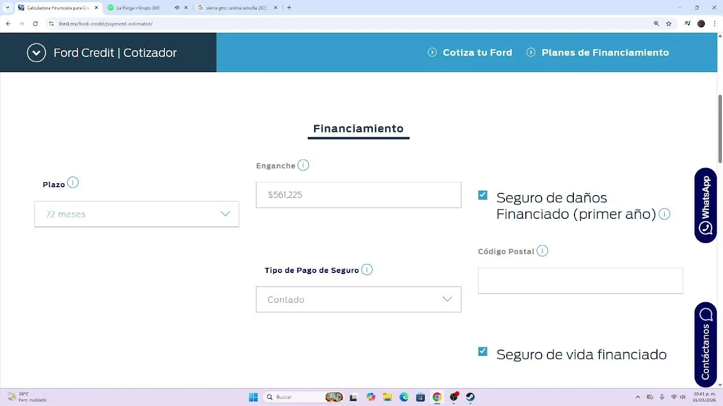
Task: Reload the page in Chrome
Action: (x=36, y=24)
